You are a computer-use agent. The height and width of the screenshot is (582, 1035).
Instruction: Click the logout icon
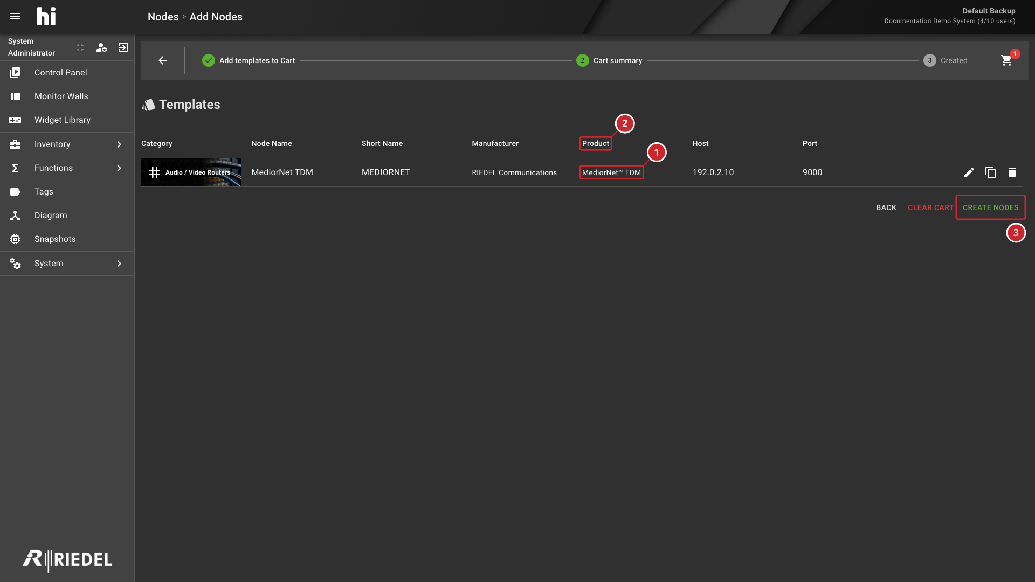point(123,47)
